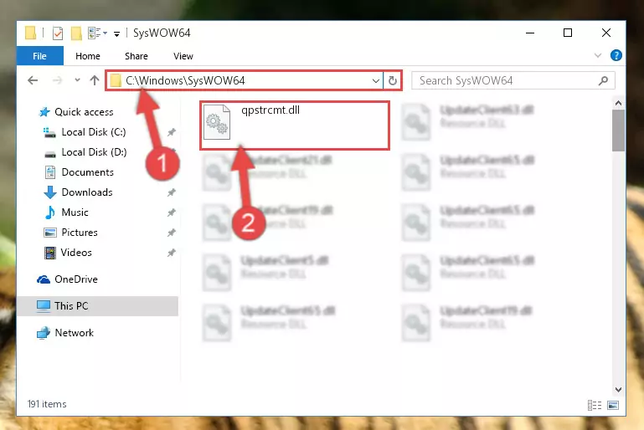Unpin Music using pin icon
644x430 pixels.
tap(172, 212)
